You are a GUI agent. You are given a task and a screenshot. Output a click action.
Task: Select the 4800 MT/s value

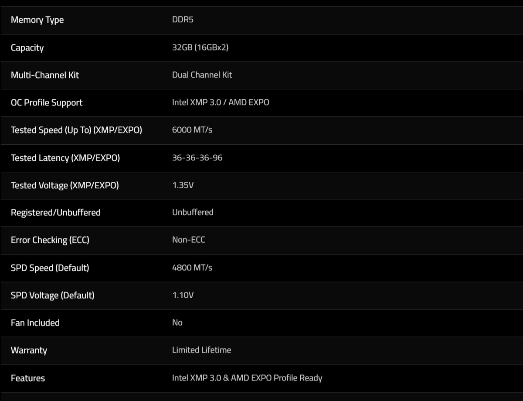(192, 268)
